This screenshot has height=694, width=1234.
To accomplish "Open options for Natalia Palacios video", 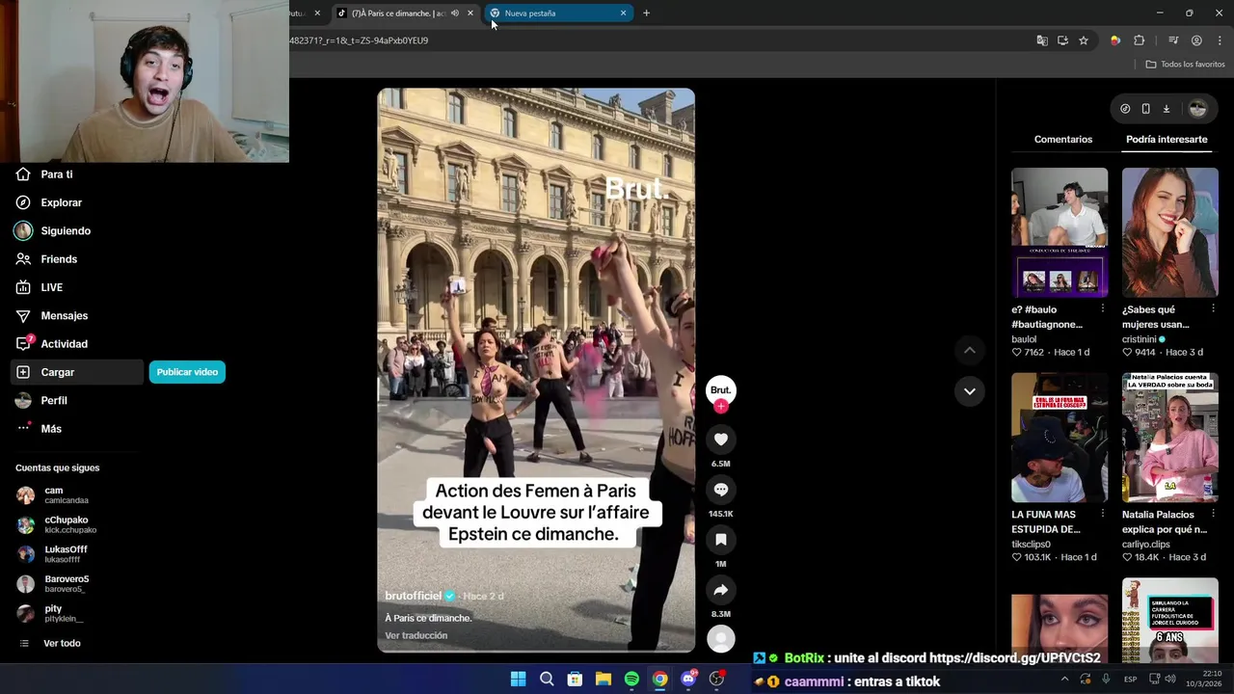I will coord(1213,515).
